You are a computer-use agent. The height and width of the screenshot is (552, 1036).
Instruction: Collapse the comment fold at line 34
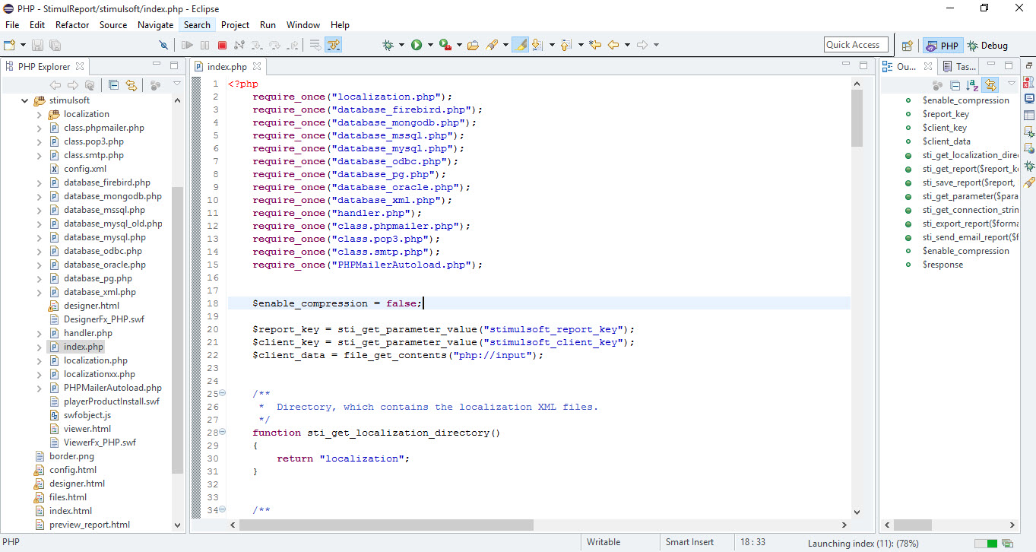222,510
